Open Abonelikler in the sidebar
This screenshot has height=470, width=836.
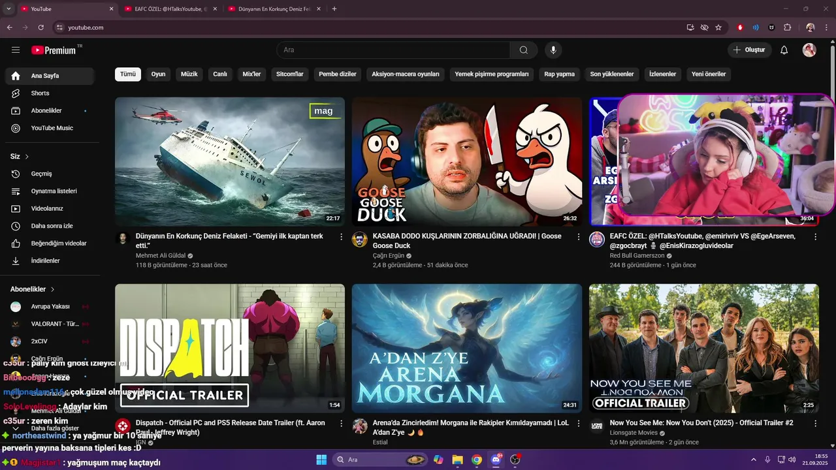pyautogui.click(x=50, y=110)
